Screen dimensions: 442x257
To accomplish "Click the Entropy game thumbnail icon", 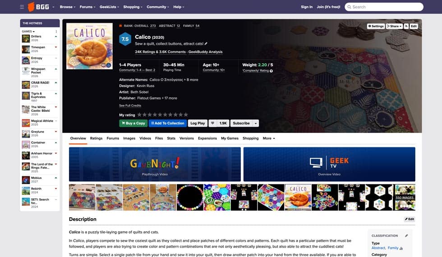I will click(26, 60).
